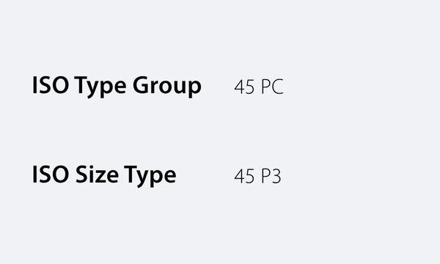
Task: Click the number 45 beside ISO Size Type
Action: 244,176
